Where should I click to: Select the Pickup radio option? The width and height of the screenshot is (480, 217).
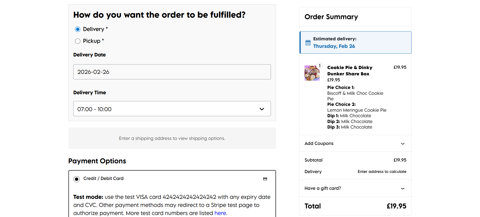point(78,41)
